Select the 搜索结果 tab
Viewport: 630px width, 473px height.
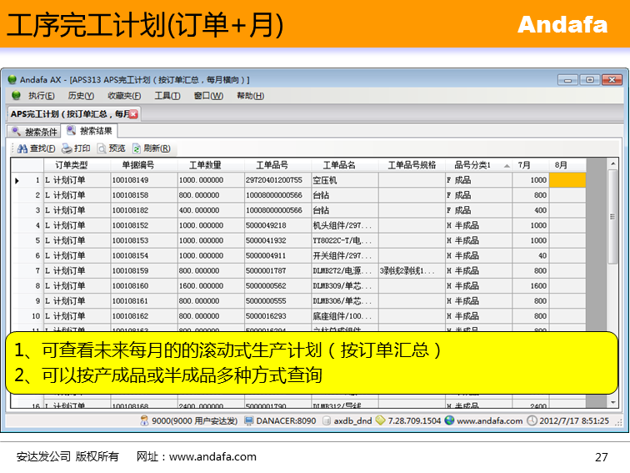point(89,131)
